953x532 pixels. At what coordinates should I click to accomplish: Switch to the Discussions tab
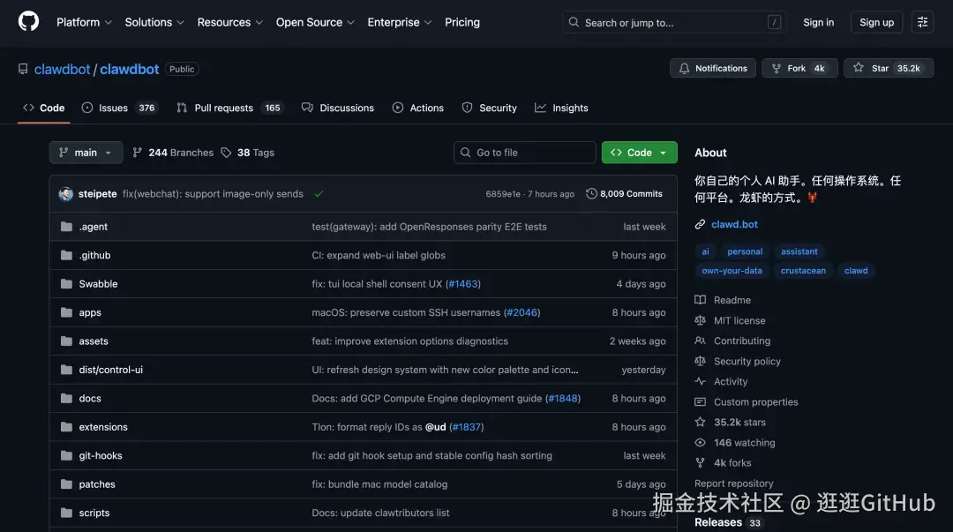click(338, 108)
